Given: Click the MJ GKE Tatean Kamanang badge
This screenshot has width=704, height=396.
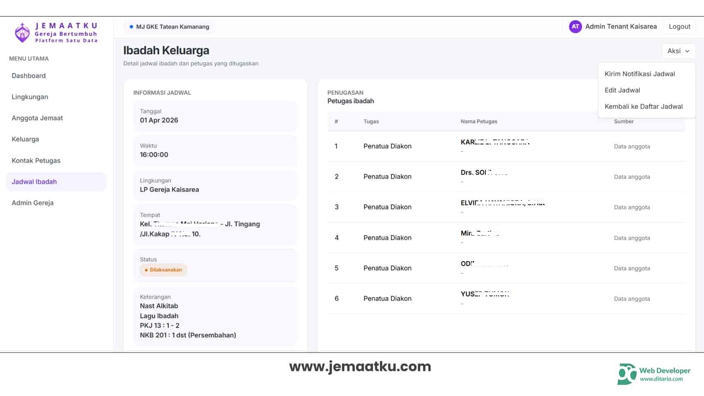Looking at the screenshot, I should (x=169, y=26).
